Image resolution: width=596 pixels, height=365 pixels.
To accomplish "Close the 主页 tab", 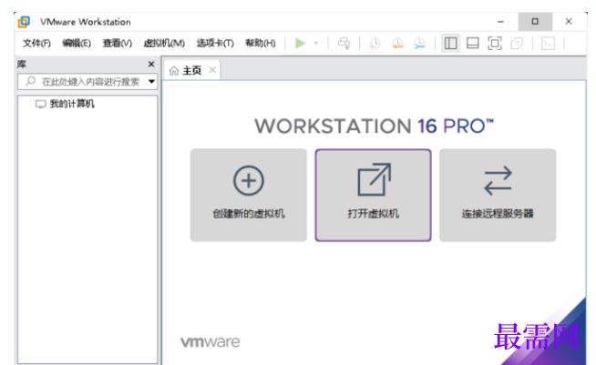I will click(212, 70).
